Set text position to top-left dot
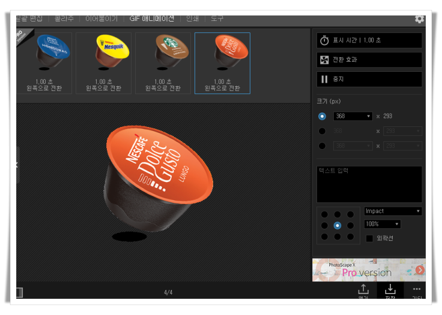 point(324,214)
